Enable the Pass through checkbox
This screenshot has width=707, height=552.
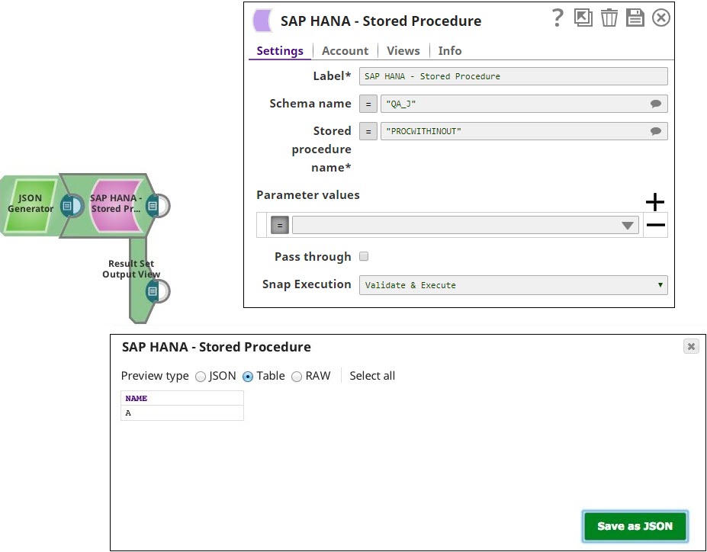364,256
